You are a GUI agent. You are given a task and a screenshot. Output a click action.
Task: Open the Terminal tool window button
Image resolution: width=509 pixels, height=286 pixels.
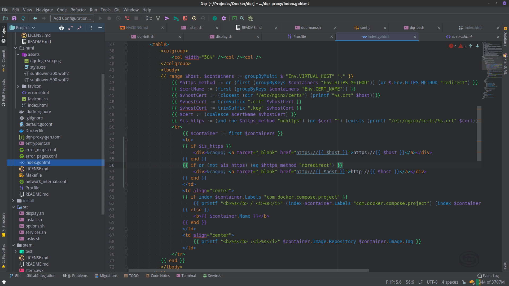point(186,276)
